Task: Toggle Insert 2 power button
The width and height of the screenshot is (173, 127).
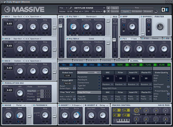Action: [86, 105]
